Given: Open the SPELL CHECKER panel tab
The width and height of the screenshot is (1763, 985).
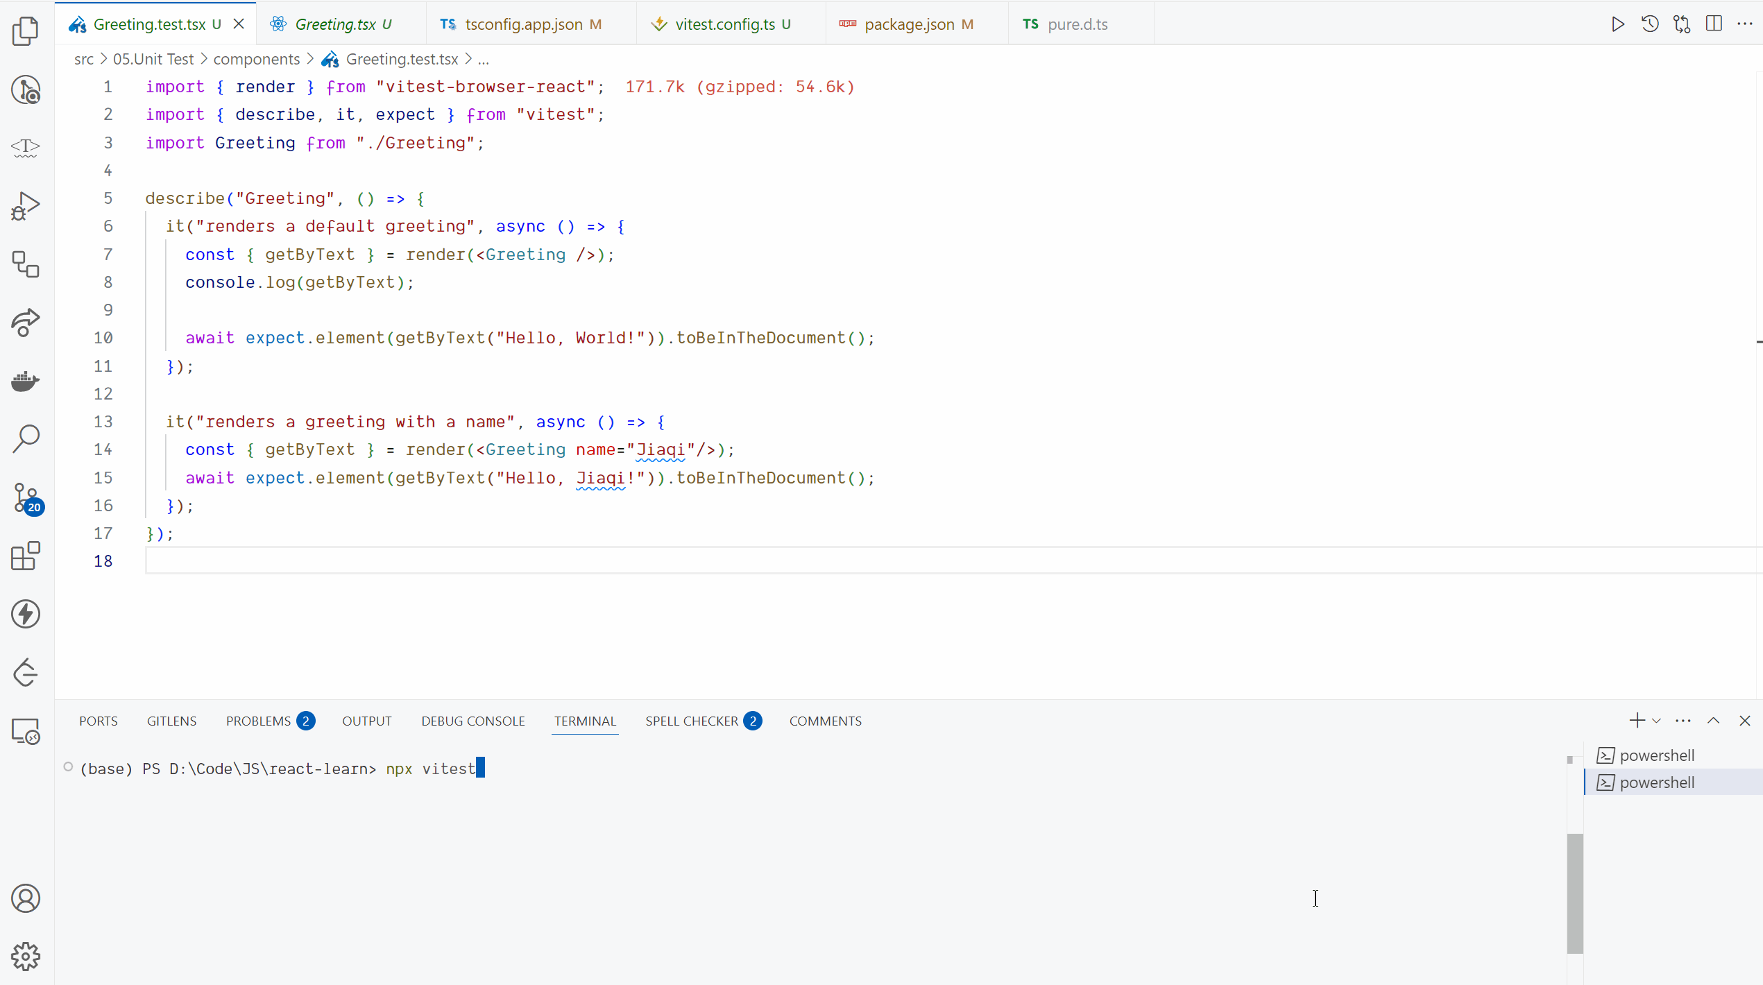Looking at the screenshot, I should 691,721.
